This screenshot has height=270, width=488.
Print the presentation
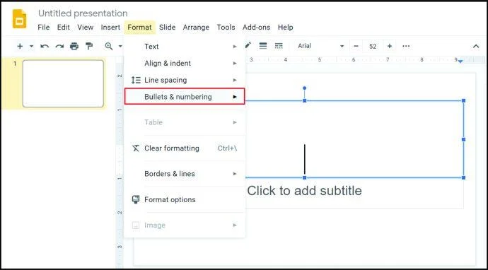click(x=74, y=47)
